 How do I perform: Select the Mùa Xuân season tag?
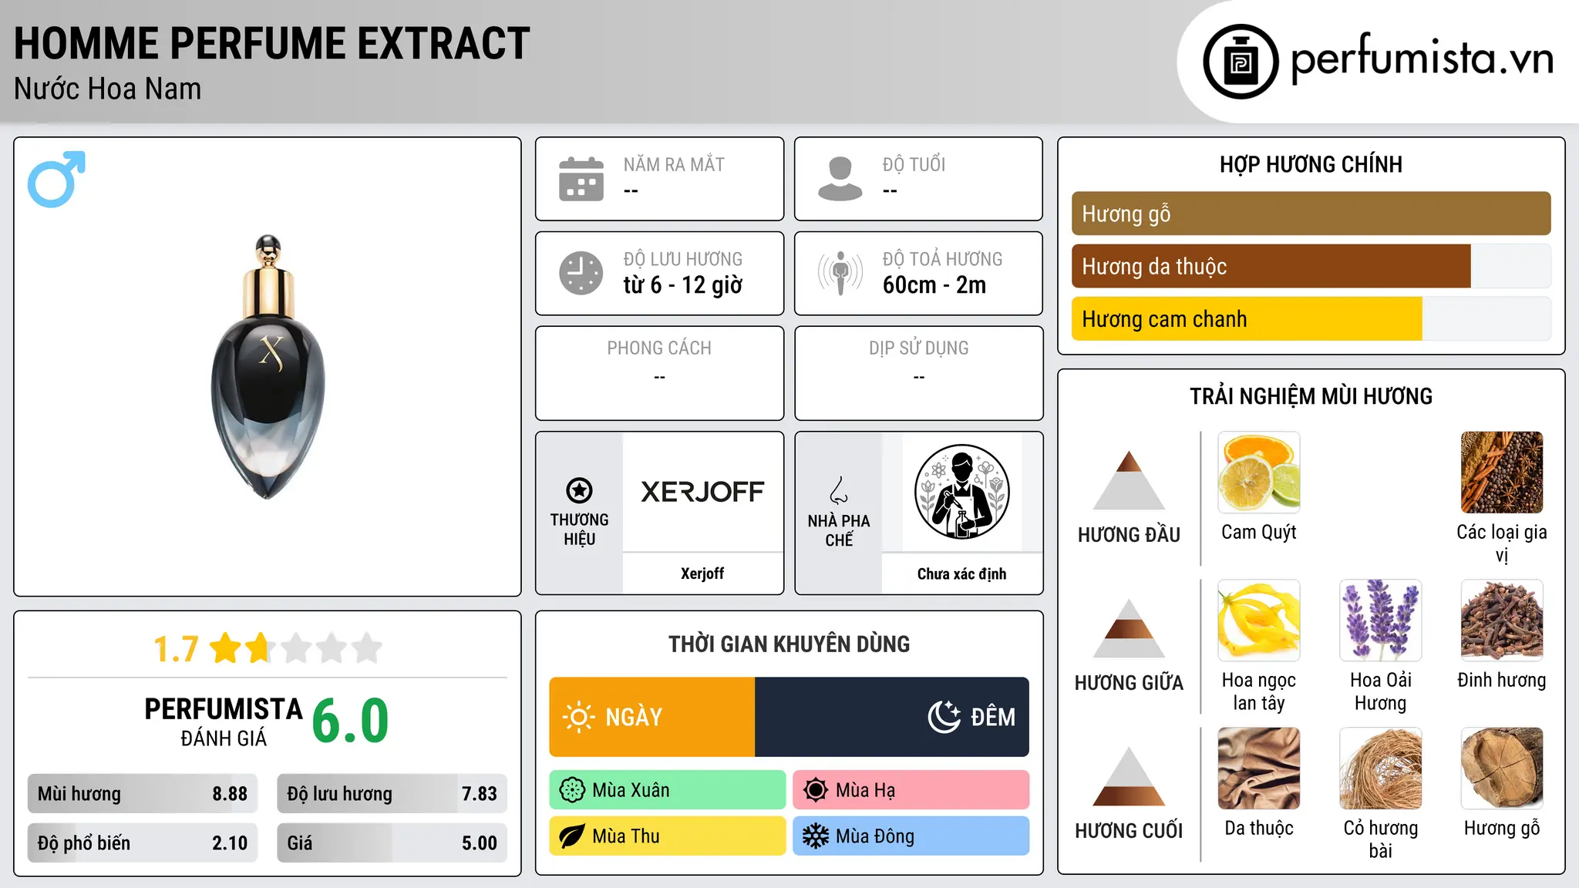pyautogui.click(x=668, y=790)
